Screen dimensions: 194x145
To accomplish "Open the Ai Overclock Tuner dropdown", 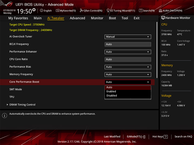I will click(128, 37).
